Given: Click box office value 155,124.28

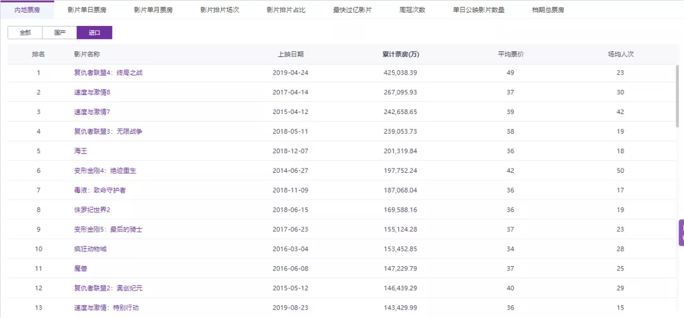Looking at the screenshot, I should point(400,230).
